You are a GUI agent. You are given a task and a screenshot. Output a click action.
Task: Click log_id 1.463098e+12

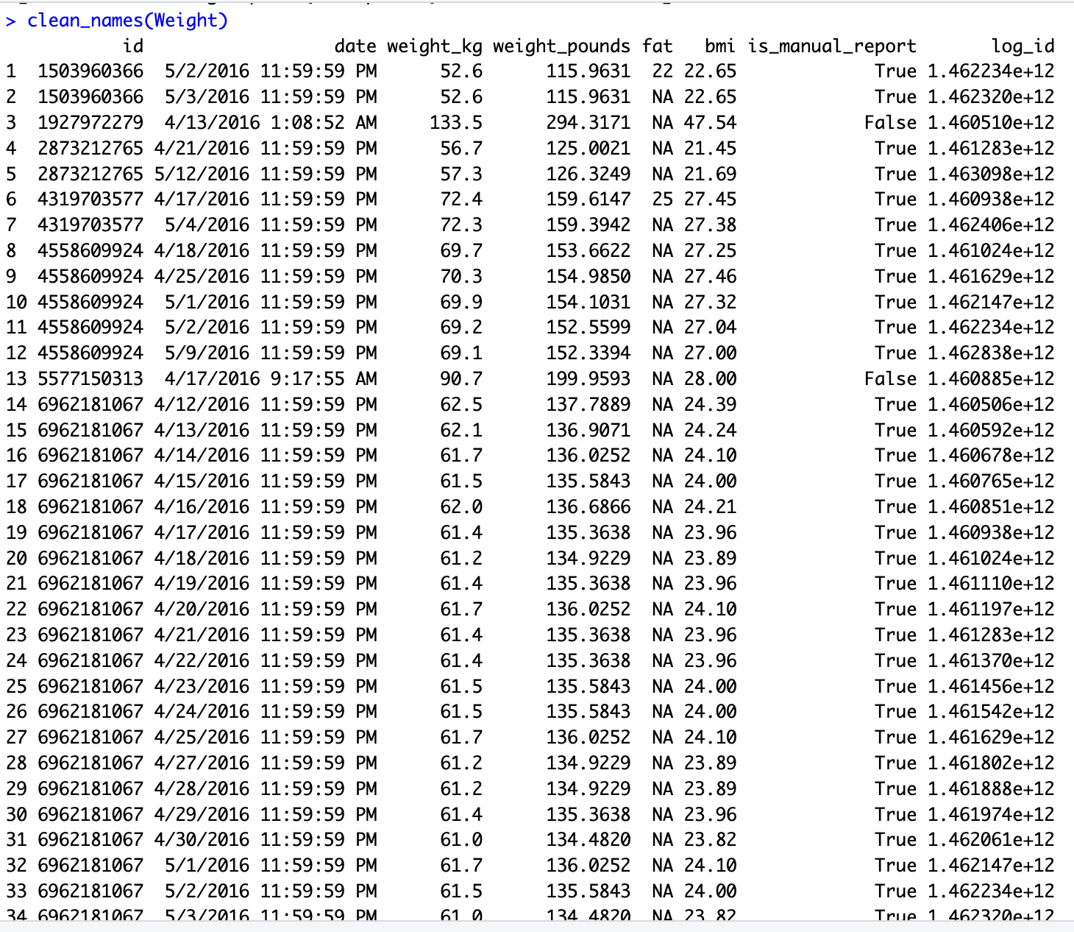(991, 174)
